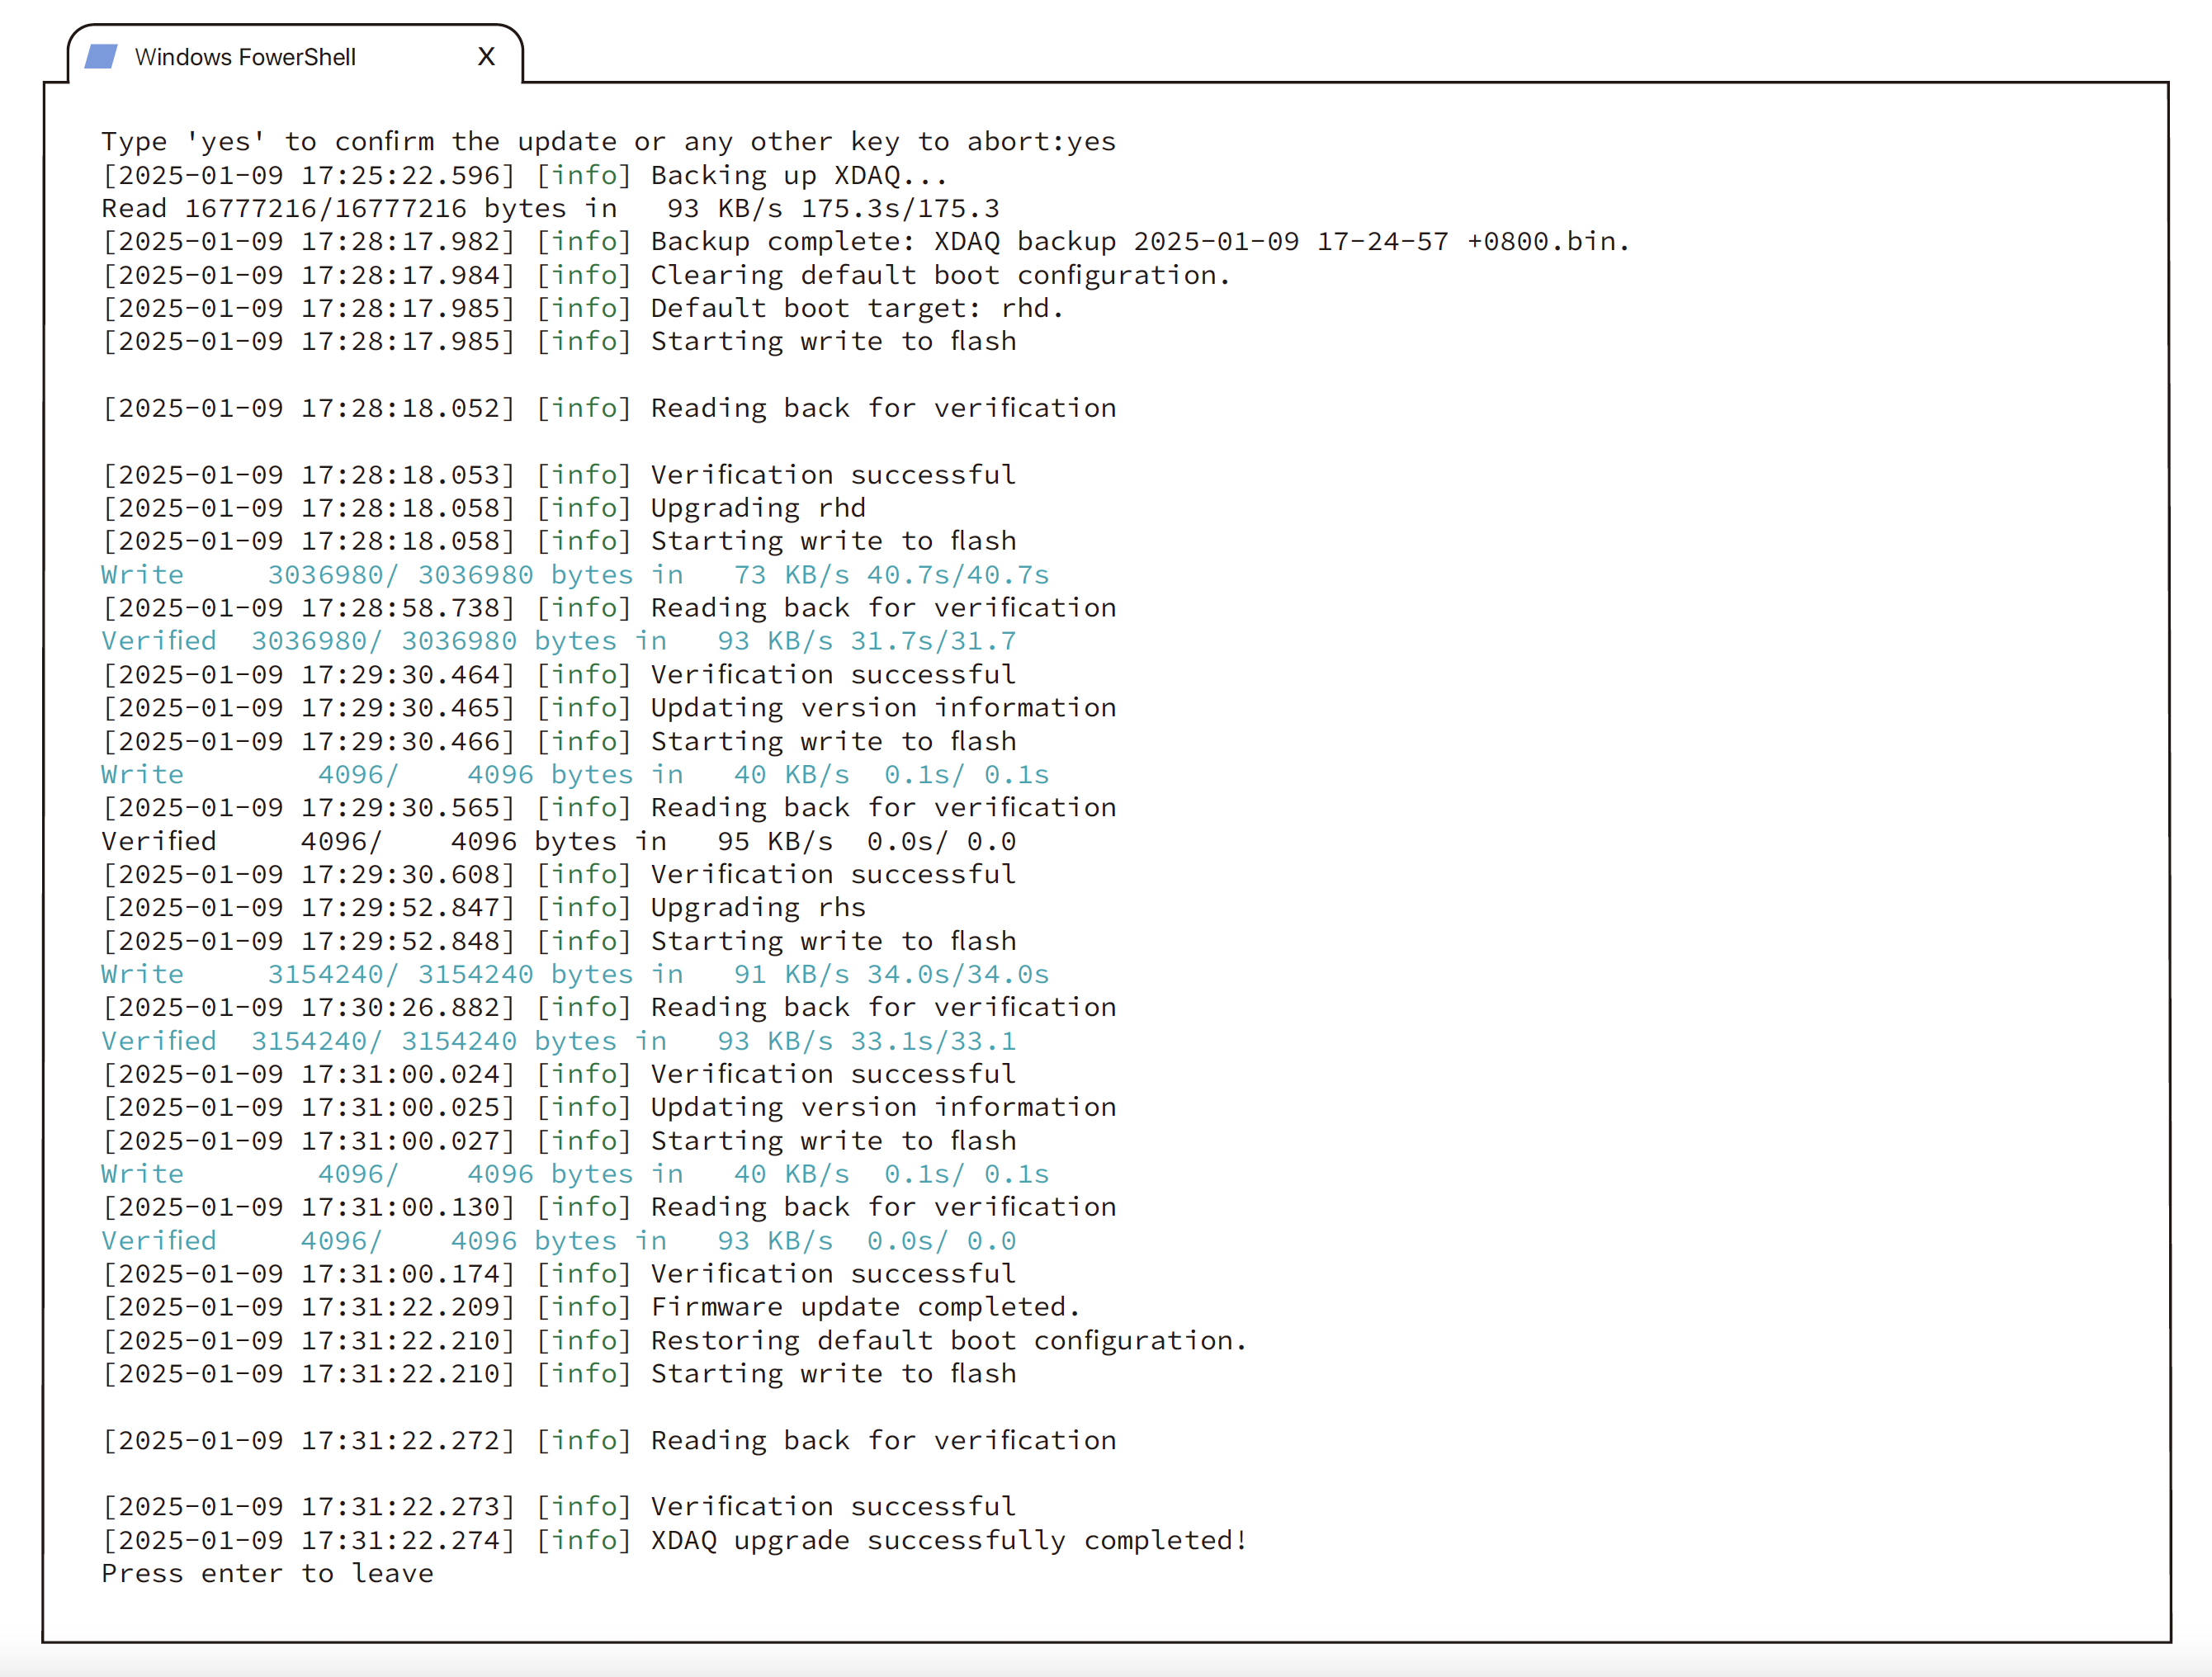2212x1677 pixels.
Task: Click 'Clearing default boot configuration.' line
Action: [x=666, y=275]
